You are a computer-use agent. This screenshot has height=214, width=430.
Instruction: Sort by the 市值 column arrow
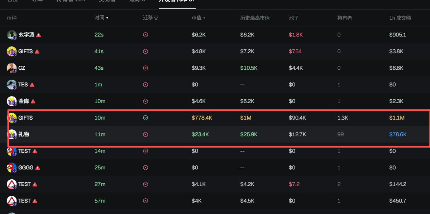pos(205,18)
